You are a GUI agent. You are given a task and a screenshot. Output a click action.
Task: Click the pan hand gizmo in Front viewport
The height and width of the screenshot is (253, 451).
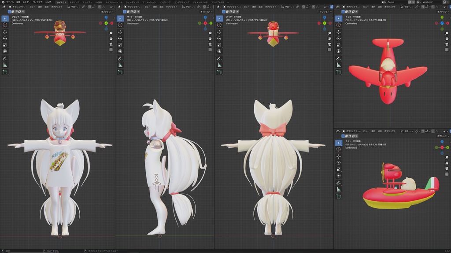(111, 39)
